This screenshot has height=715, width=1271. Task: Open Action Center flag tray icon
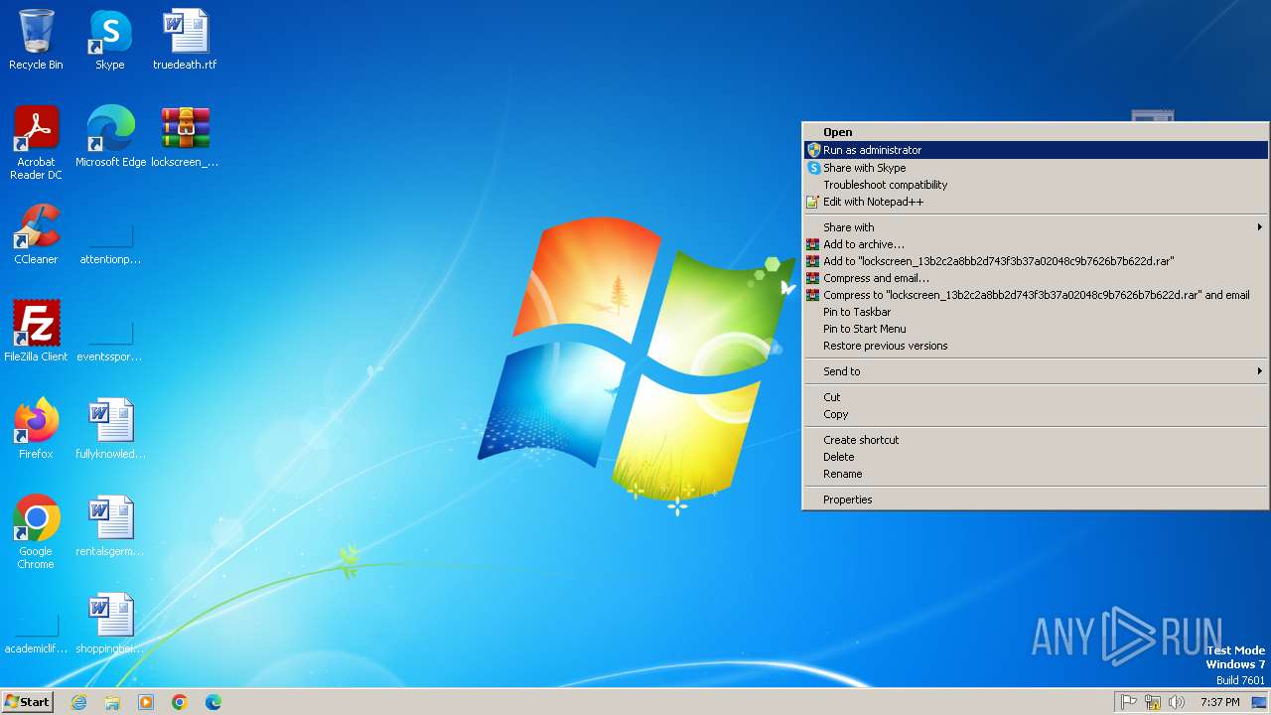pos(1129,702)
